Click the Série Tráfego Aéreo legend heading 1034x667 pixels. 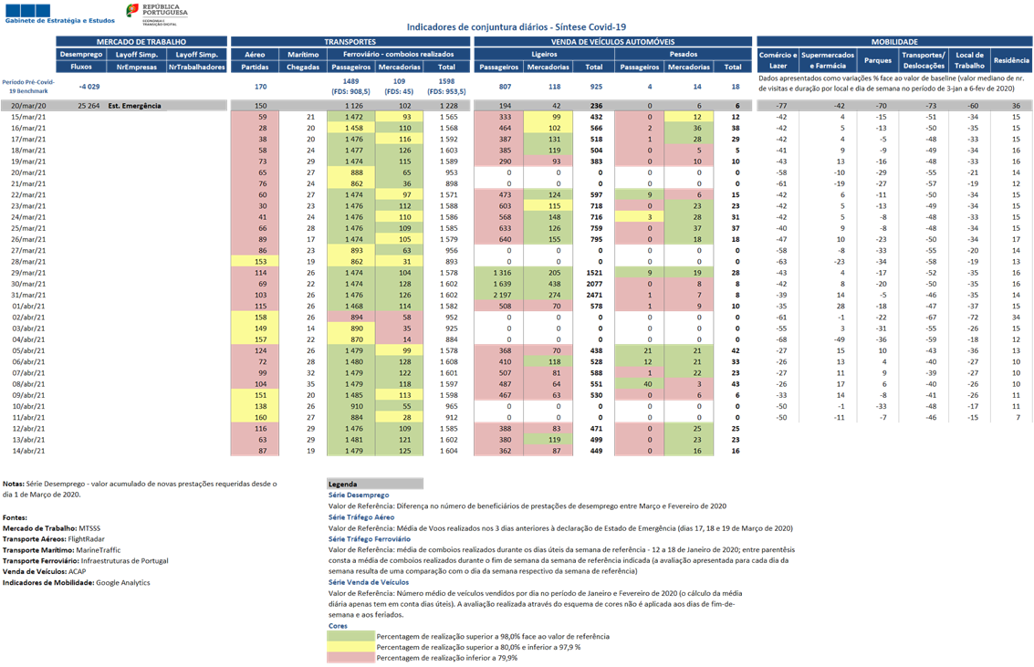(x=361, y=516)
